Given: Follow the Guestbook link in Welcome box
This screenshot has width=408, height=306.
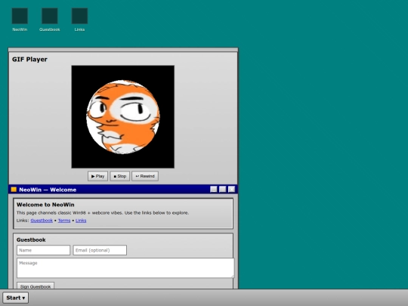Looking at the screenshot, I should point(42,221).
